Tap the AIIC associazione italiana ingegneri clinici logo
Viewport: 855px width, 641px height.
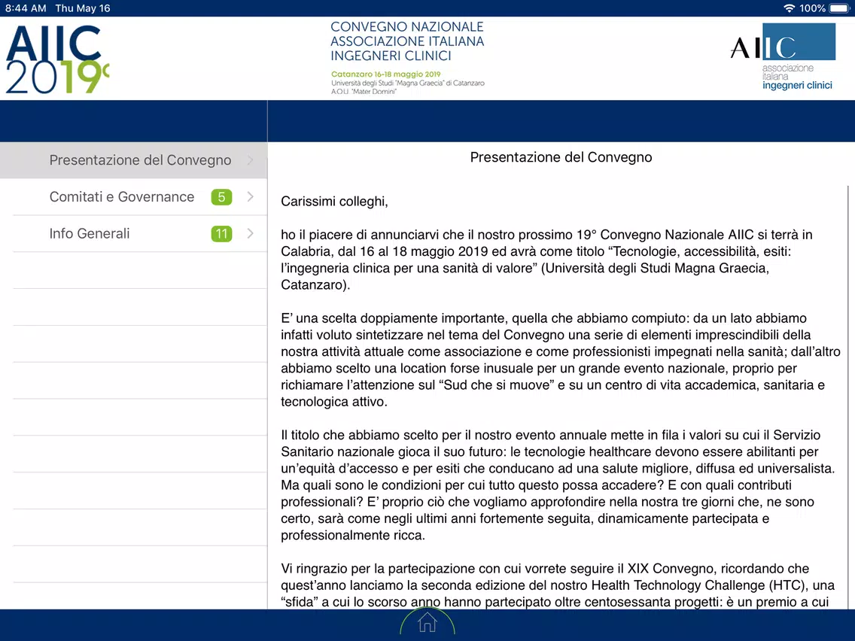pyautogui.click(x=783, y=56)
